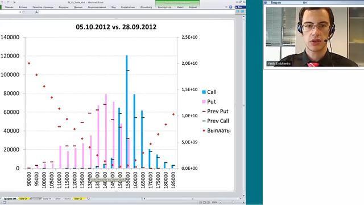Click left axis label 140000
The width and height of the screenshot is (364, 205).
coord(10,37)
